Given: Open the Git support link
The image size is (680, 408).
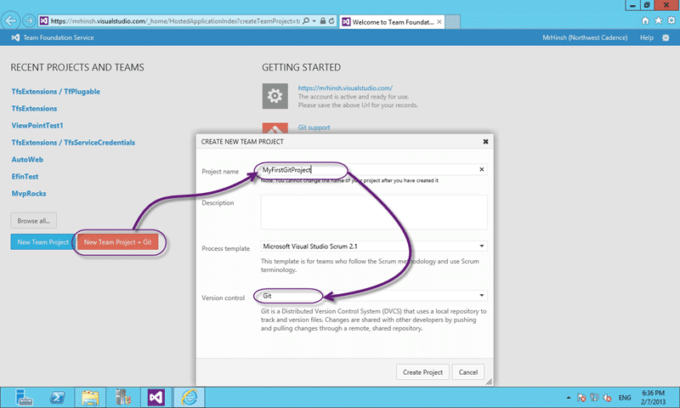Looking at the screenshot, I should (314, 127).
